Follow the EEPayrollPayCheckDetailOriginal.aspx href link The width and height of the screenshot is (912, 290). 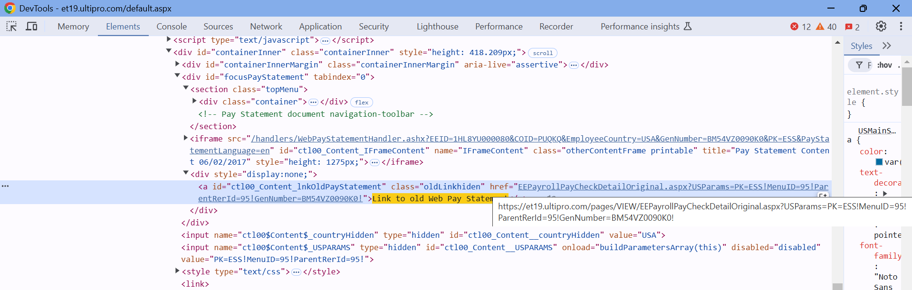513,192
